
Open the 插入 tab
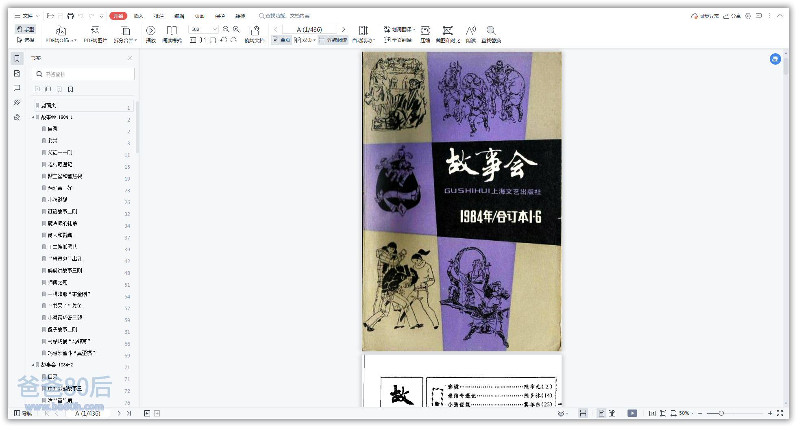[139, 16]
